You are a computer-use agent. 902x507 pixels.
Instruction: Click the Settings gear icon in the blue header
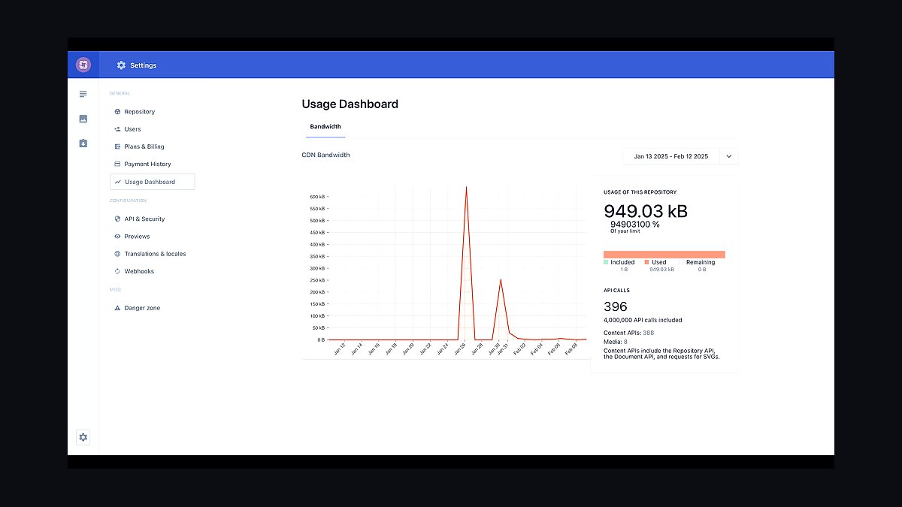click(x=121, y=65)
